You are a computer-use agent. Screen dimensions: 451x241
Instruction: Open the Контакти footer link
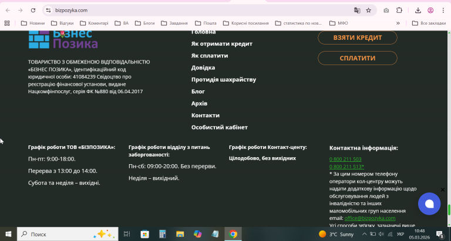tap(206, 115)
